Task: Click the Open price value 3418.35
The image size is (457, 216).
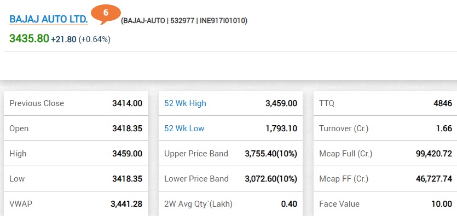Action: pos(128,129)
